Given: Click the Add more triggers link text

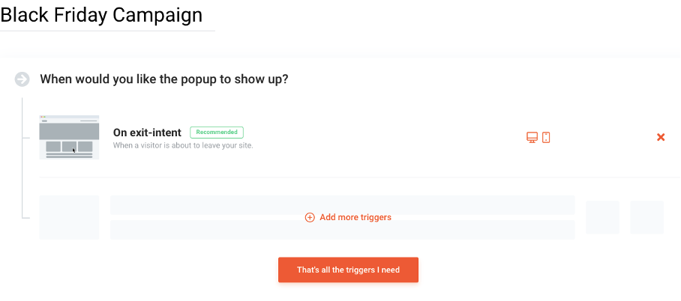Looking at the screenshot, I should pos(355,217).
